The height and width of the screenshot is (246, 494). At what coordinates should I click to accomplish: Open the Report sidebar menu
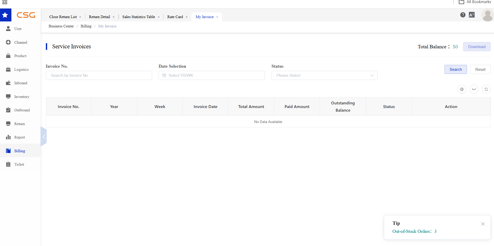[20, 137]
